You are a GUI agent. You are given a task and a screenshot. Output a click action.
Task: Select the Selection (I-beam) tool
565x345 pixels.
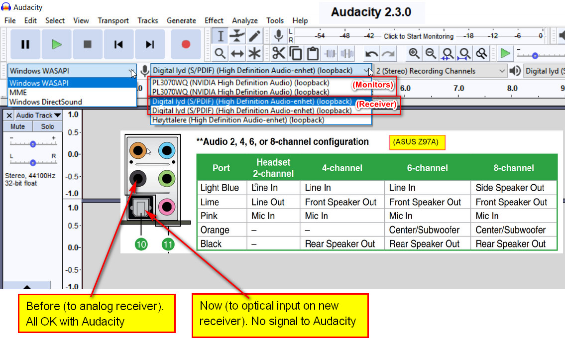pyautogui.click(x=220, y=36)
